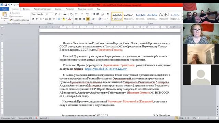Apply text effects
219x123 pixels.
coord(59,19)
